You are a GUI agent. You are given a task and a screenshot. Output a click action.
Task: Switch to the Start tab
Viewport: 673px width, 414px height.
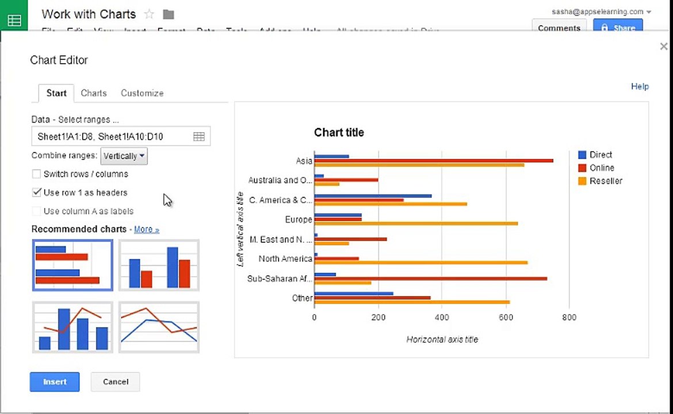56,93
